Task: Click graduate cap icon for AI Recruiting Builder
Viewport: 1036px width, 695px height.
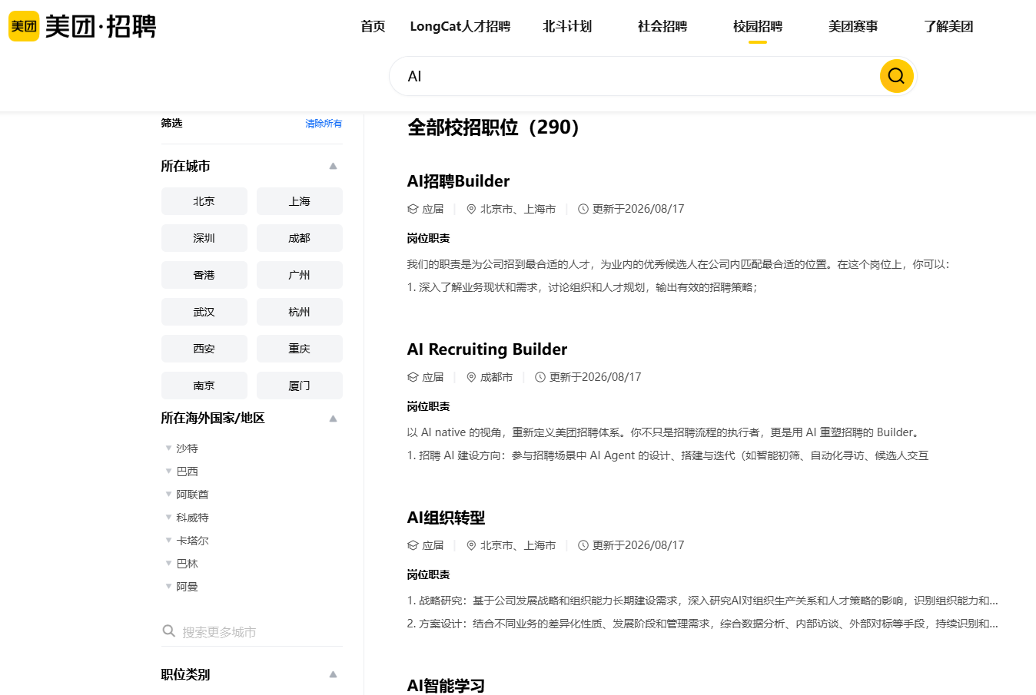Action: pos(413,377)
